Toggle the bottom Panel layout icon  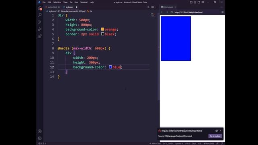click(195, 2)
